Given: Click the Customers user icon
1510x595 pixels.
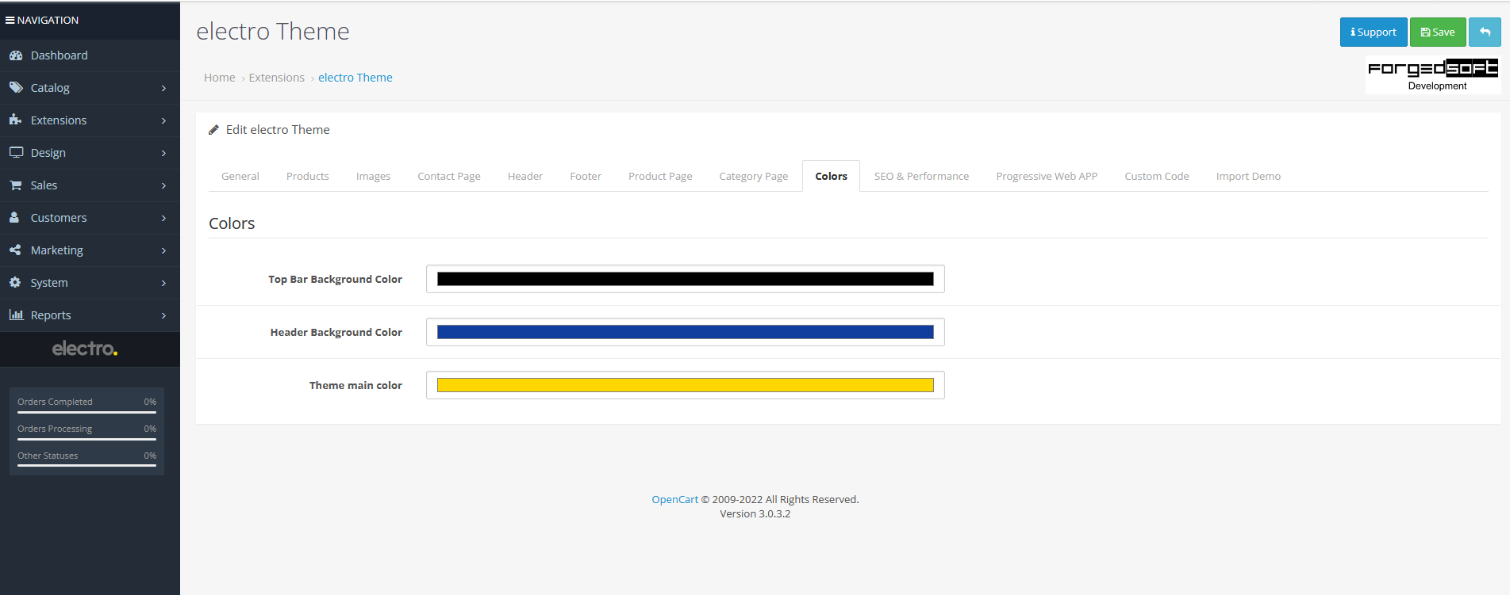Looking at the screenshot, I should 14,217.
